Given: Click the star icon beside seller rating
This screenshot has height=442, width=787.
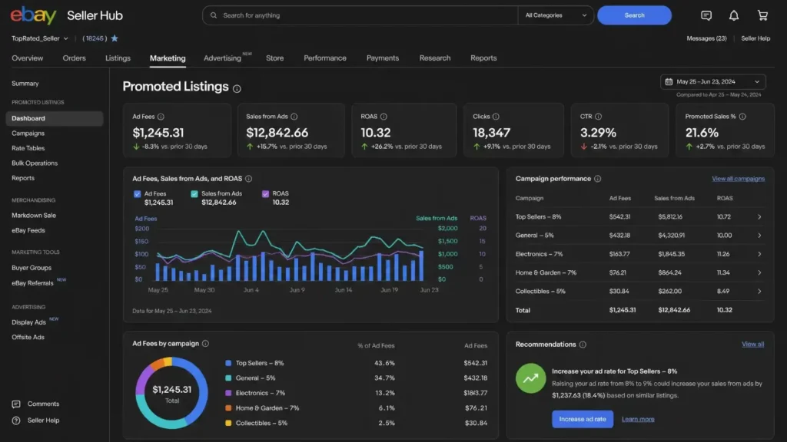Looking at the screenshot, I should click(x=115, y=38).
